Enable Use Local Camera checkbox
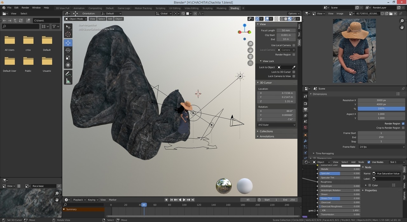Image resolution: width=407 pixels, height=222 pixels. click(x=294, y=45)
